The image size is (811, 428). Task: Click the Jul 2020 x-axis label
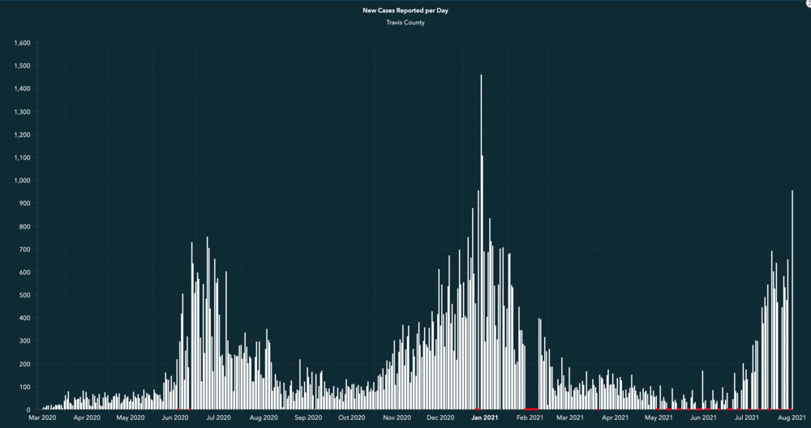click(218, 418)
